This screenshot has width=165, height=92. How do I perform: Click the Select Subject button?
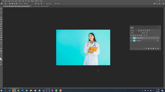point(48,4)
